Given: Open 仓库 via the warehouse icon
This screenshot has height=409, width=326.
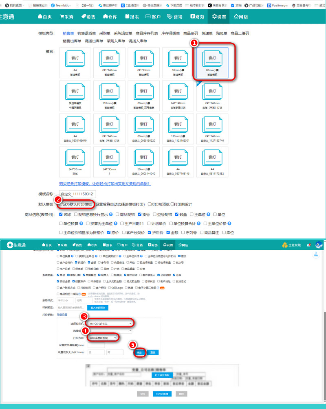Looking at the screenshot, I should pyautogui.click(x=106, y=17).
